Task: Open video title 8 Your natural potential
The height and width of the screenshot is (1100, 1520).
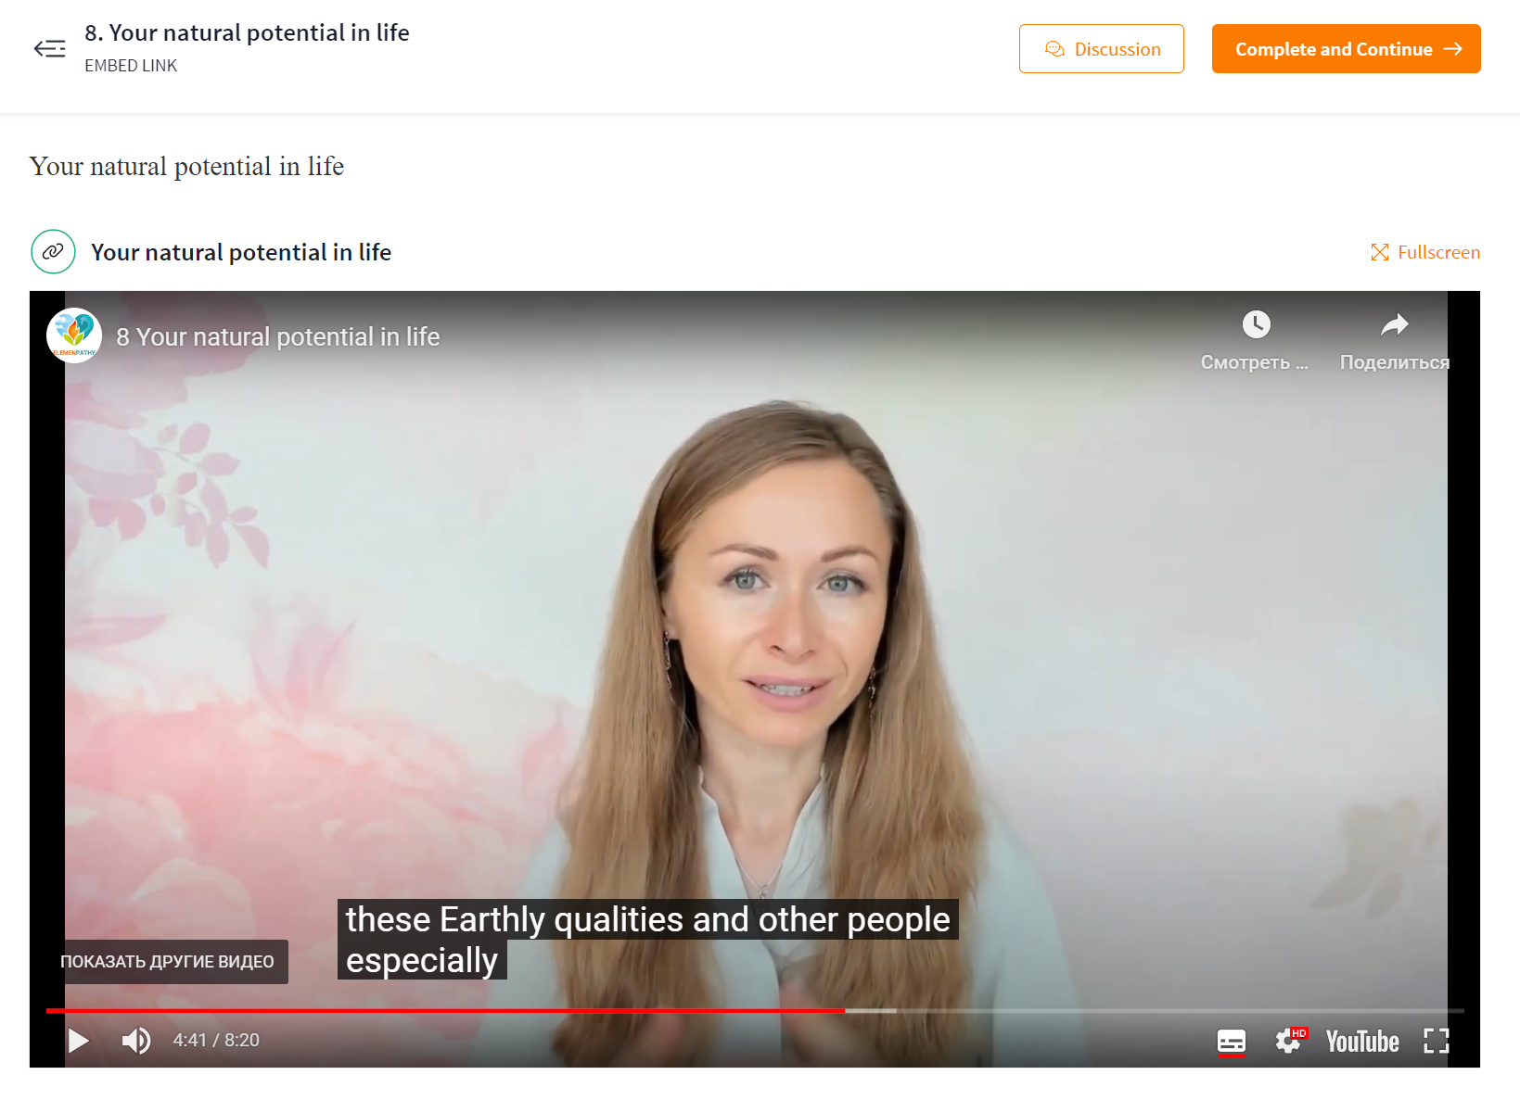Action: coord(278,336)
